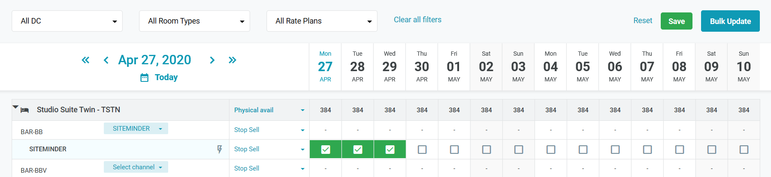
Task: Enable Stop Sell for Thu 30 Apr
Action: [422, 150]
